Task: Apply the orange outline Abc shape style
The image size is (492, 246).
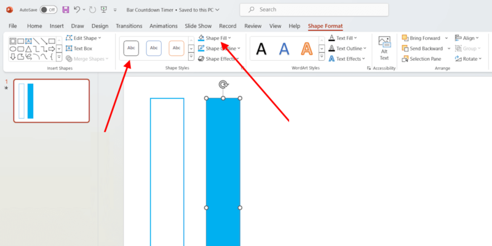Action: (177, 49)
